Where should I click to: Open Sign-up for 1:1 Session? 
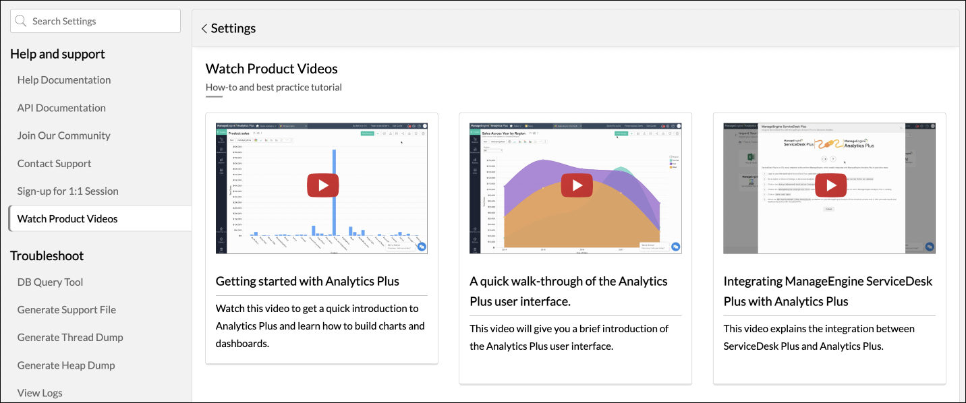click(67, 191)
